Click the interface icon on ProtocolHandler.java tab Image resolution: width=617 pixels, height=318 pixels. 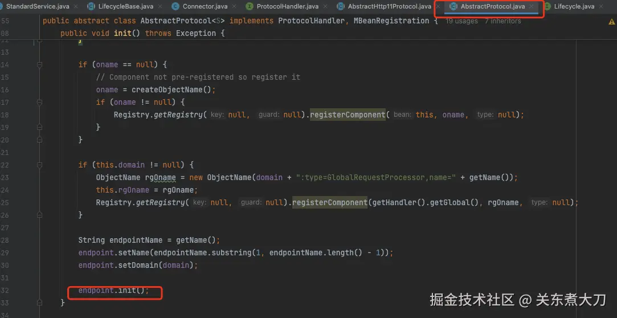coord(249,6)
